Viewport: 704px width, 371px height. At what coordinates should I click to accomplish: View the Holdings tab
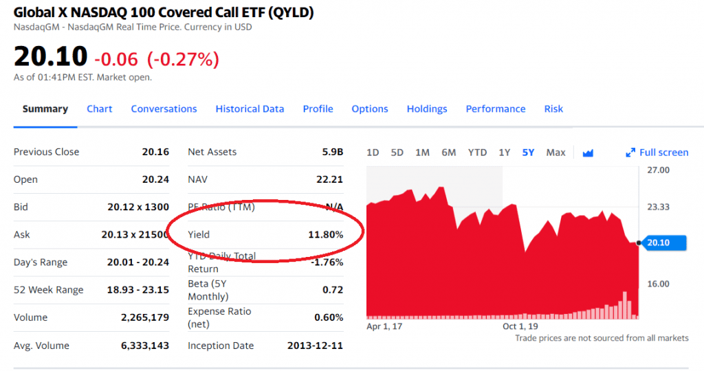(427, 109)
